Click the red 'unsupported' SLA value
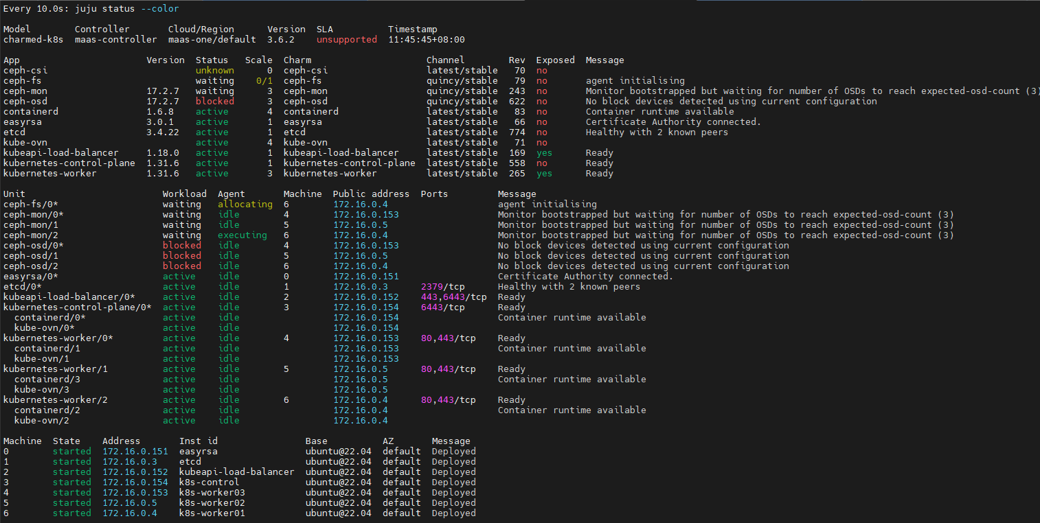This screenshot has height=523, width=1040. [347, 39]
